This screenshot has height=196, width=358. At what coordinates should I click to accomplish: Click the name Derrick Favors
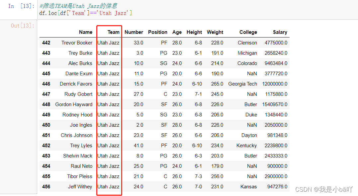click(x=76, y=84)
